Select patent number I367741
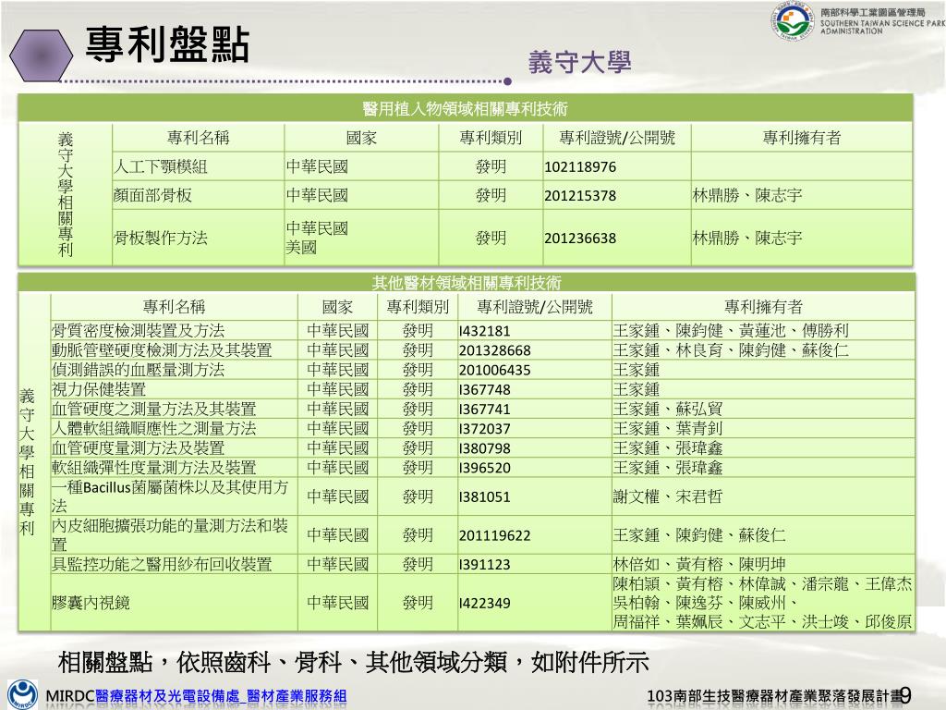This screenshot has height=710, width=946. tap(484, 409)
